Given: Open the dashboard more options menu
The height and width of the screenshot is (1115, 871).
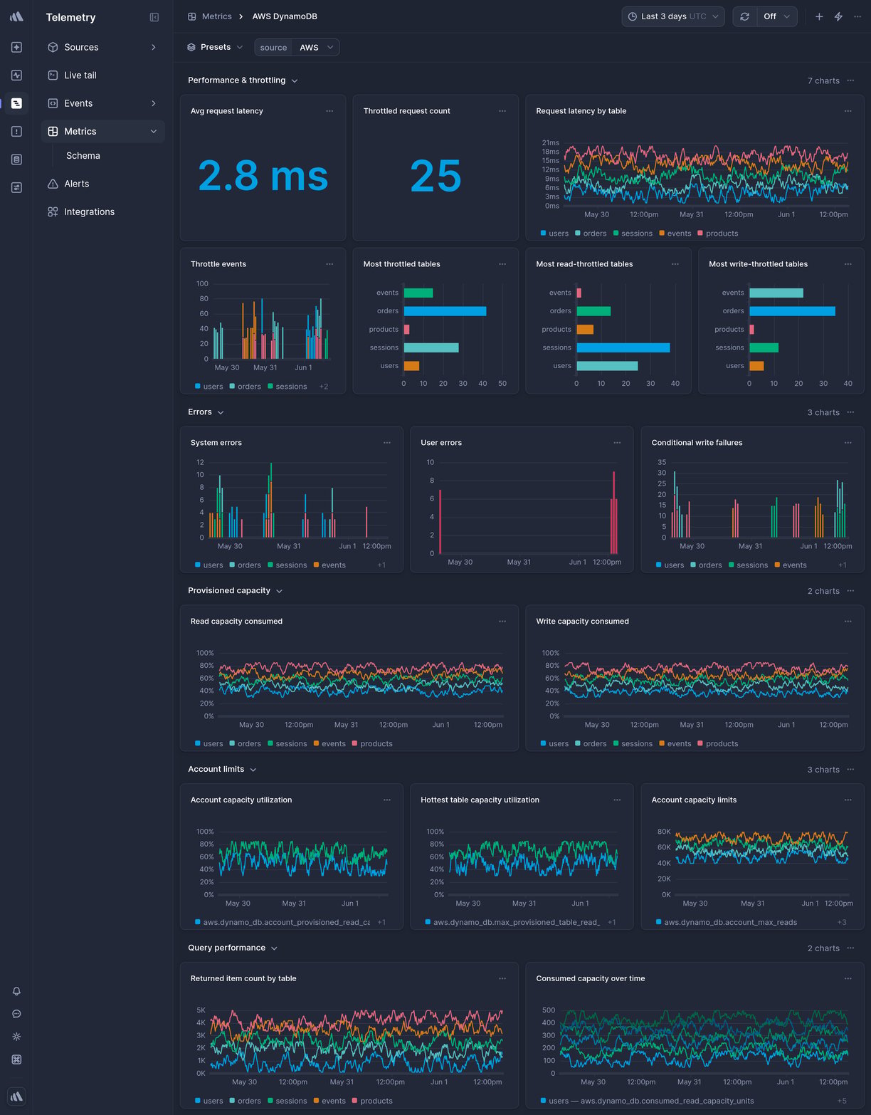Looking at the screenshot, I should [x=857, y=16].
